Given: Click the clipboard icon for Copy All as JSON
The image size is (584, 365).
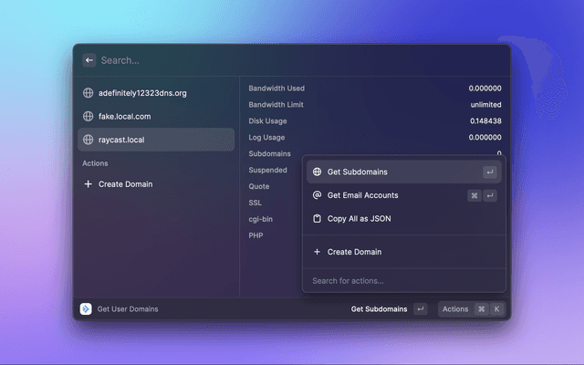Looking at the screenshot, I should pyautogui.click(x=317, y=219).
